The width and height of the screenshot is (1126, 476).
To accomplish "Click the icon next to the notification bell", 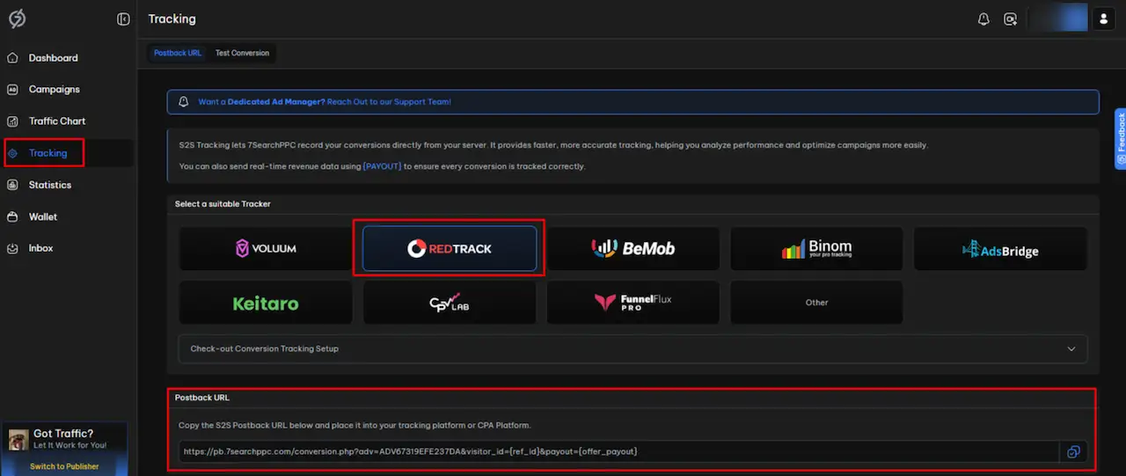I will 1011,19.
